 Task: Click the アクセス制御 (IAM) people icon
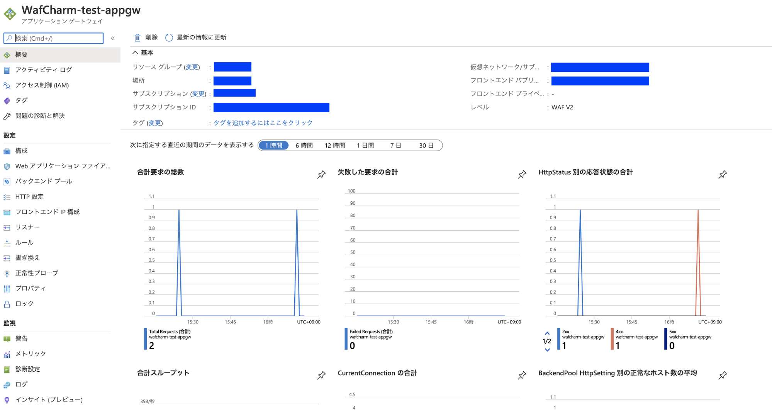click(7, 85)
